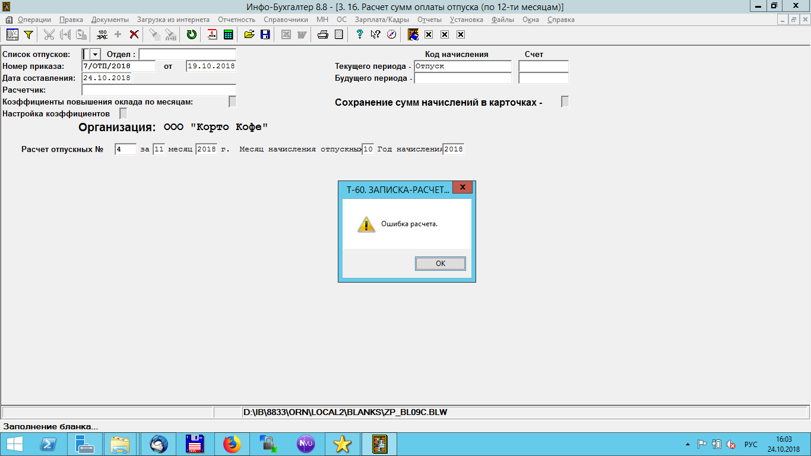Screen dimensions: 811x456
Task: Open the 'ОС' menu
Action: (341, 20)
